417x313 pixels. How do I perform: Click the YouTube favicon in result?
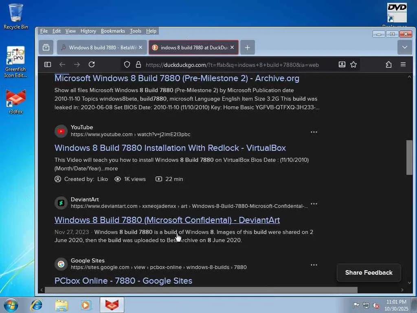(61, 131)
